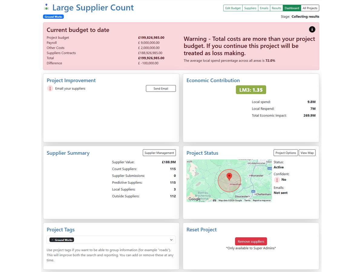Click the Total value £199,926,985.00
This screenshot has height=272, width=363.
(151, 58)
